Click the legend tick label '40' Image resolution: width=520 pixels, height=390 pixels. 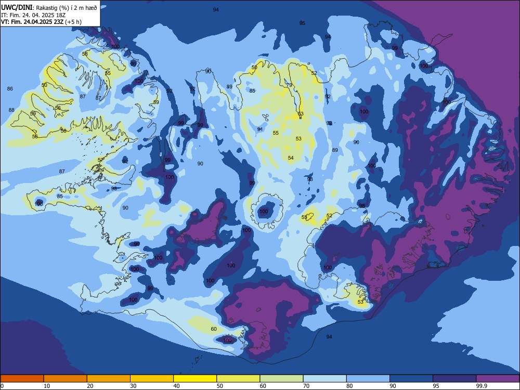click(x=177, y=386)
